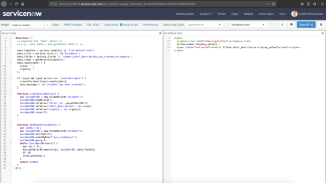Open the Dependencies dropdown

205,25
